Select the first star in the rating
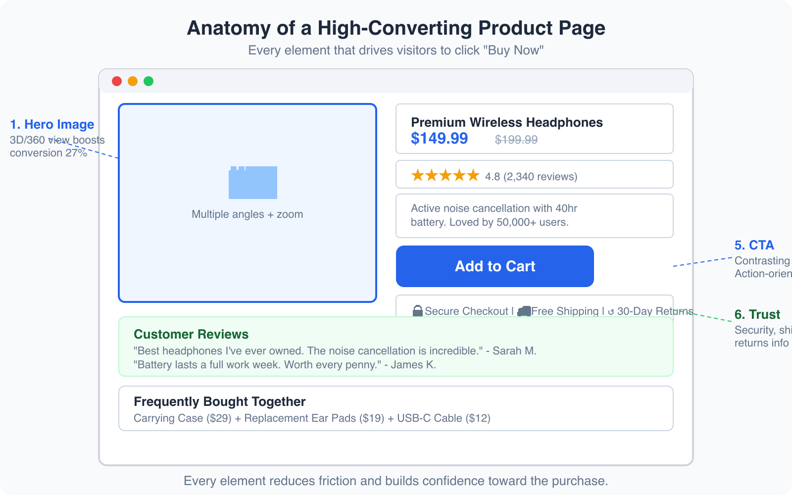The width and height of the screenshot is (792, 495). [x=418, y=175]
